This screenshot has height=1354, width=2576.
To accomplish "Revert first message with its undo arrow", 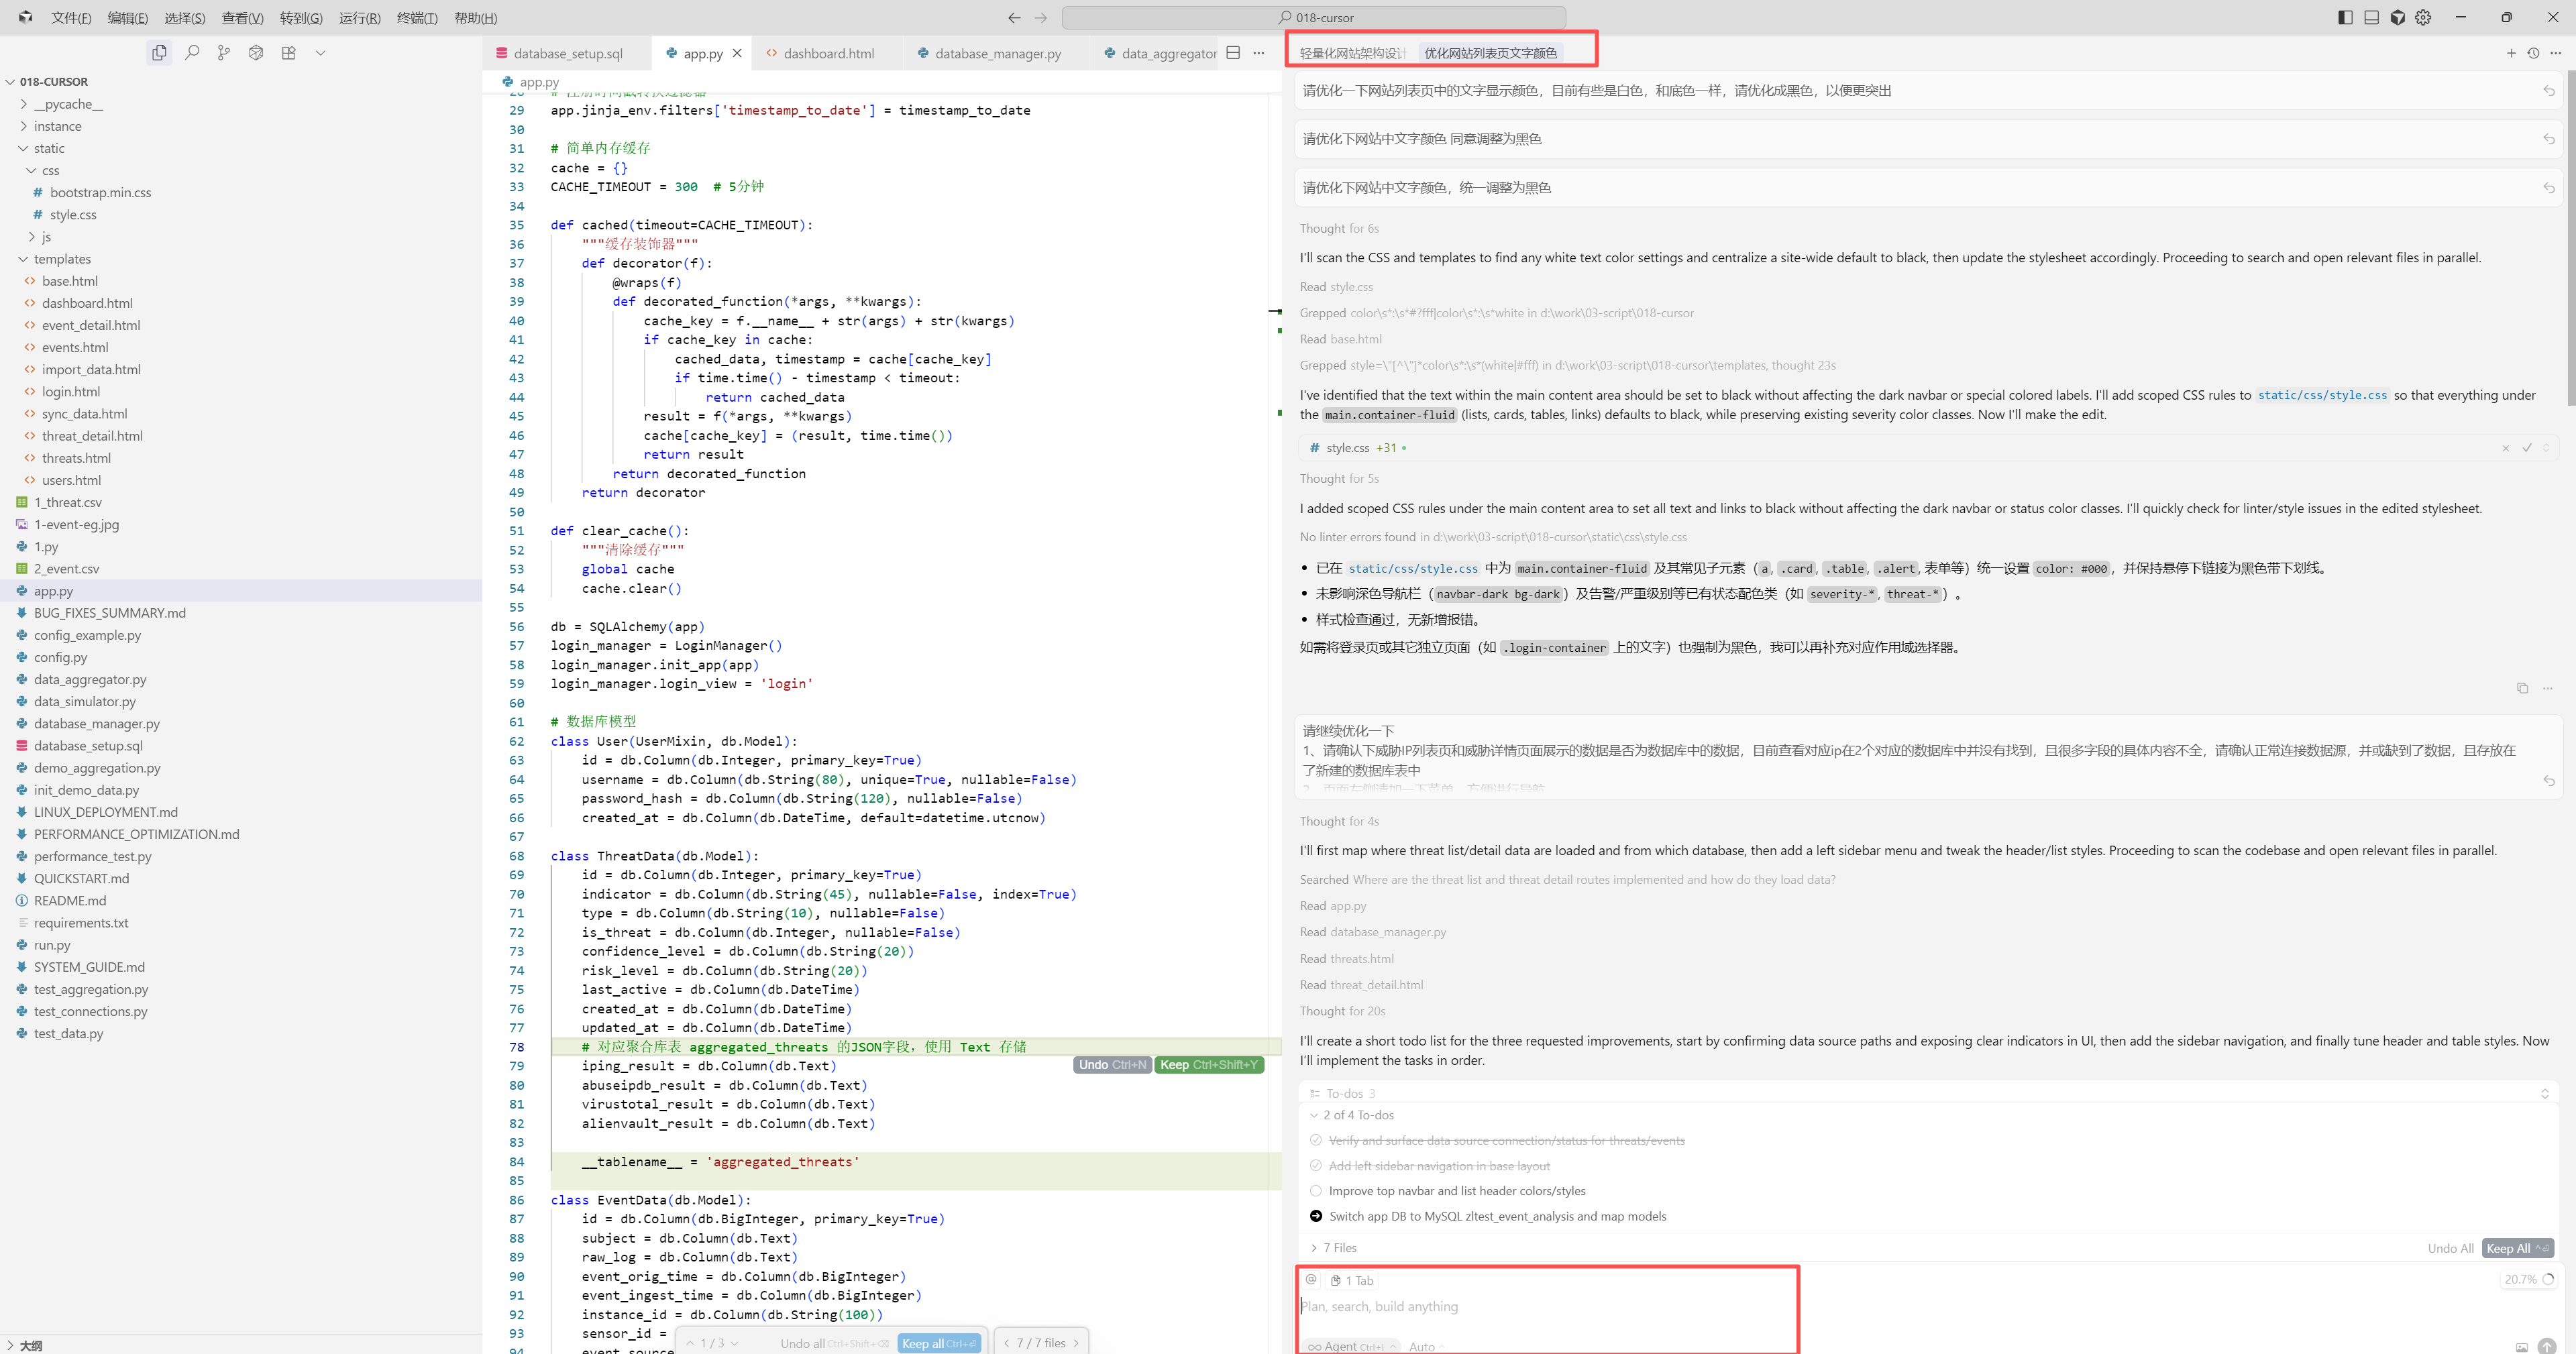I will (2549, 91).
